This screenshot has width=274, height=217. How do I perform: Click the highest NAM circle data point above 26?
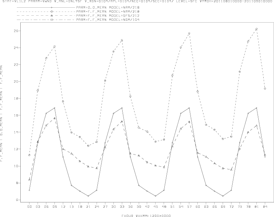coord(256,29)
